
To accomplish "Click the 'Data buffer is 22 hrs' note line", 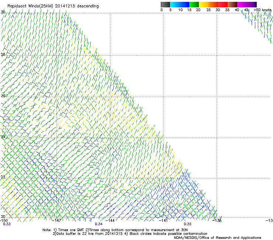I will [x=130, y=234].
